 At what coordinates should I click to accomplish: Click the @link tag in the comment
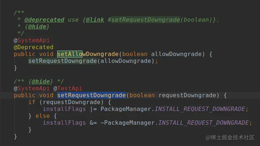(95, 20)
